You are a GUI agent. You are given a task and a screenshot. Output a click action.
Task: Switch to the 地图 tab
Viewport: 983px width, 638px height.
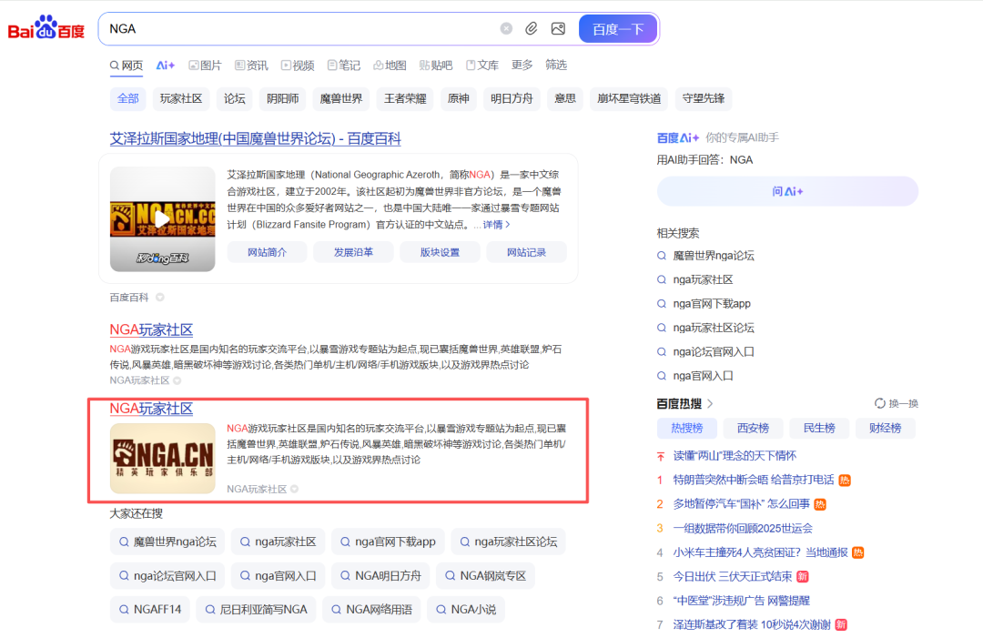(390, 66)
